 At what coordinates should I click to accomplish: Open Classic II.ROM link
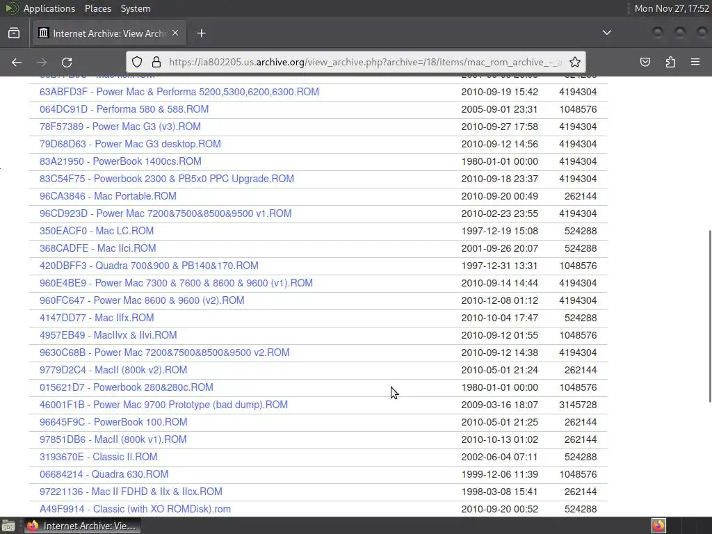[99, 457]
